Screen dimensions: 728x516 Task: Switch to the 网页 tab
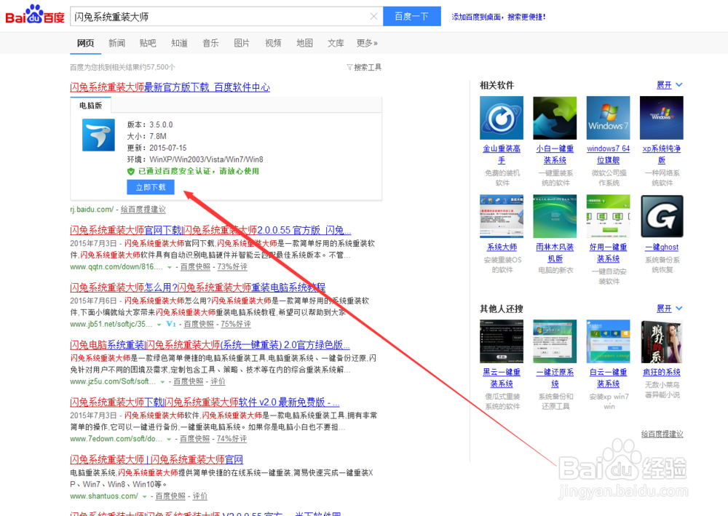(x=85, y=43)
